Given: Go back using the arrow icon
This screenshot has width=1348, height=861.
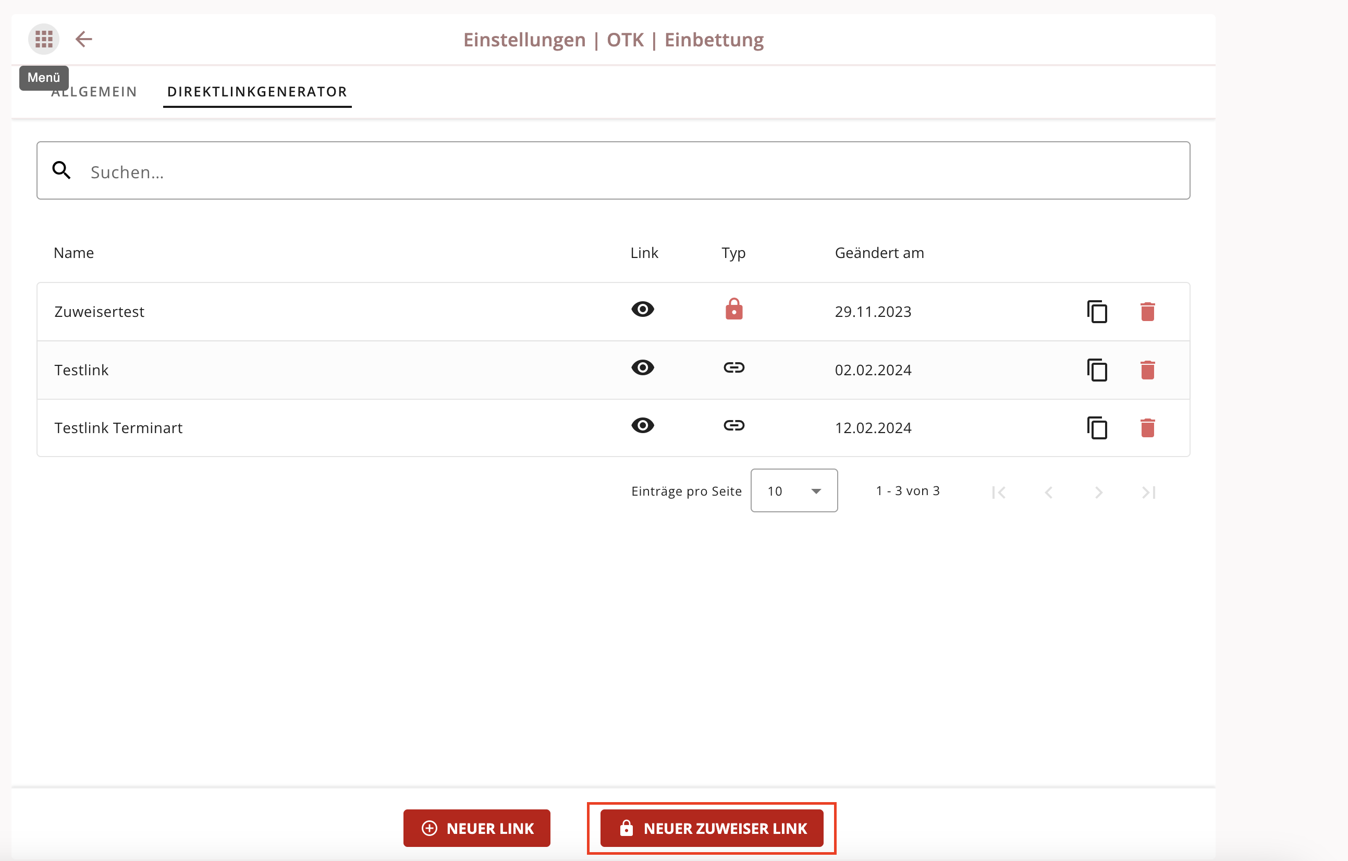Looking at the screenshot, I should pyautogui.click(x=84, y=39).
